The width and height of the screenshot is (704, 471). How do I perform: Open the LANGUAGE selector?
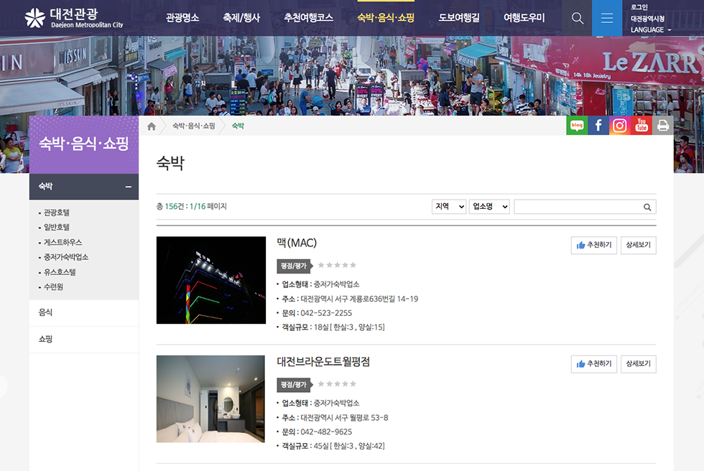tap(651, 30)
